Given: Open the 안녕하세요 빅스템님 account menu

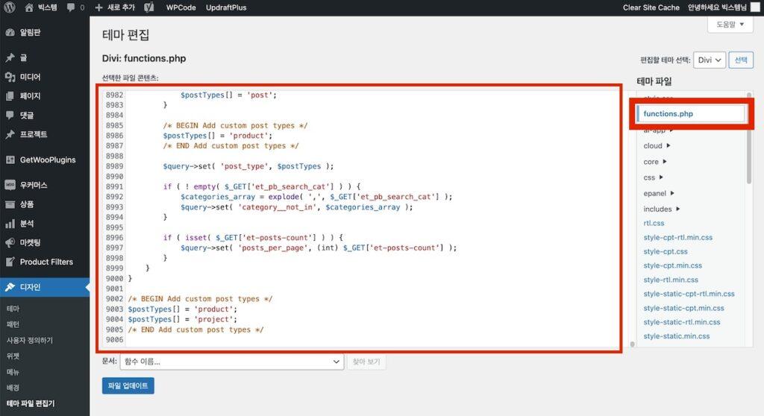Looking at the screenshot, I should click(x=717, y=7).
